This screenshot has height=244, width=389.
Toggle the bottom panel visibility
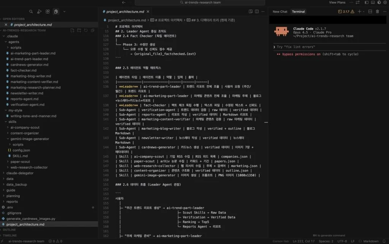(x=373, y=3)
